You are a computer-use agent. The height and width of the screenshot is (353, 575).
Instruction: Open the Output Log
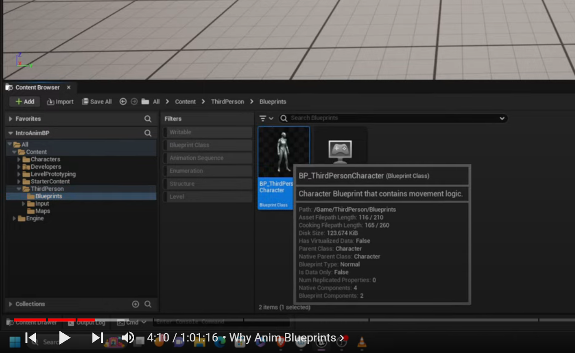(x=86, y=323)
